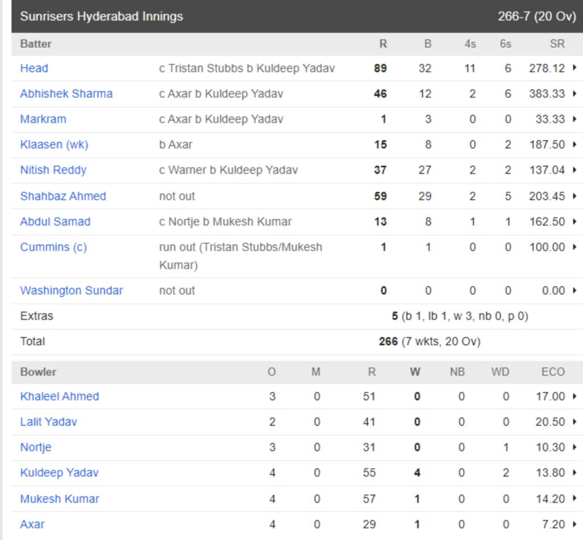This screenshot has height=540, width=583.
Task: Open bowler Mukesh Kumar's profile
Action: pos(59,499)
